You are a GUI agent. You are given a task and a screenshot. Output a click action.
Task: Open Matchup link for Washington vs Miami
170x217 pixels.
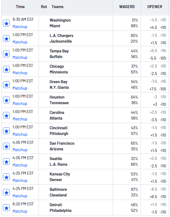click(20, 27)
